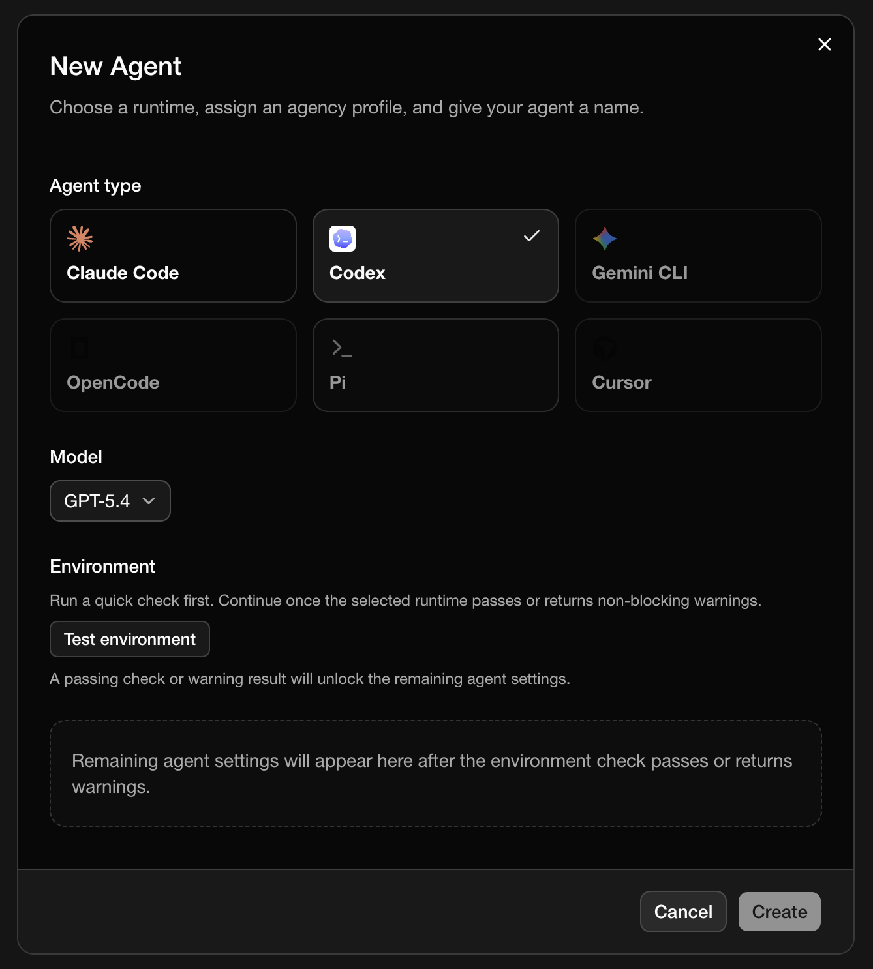
Task: Select the Claude Code agent type
Action: (x=173, y=256)
